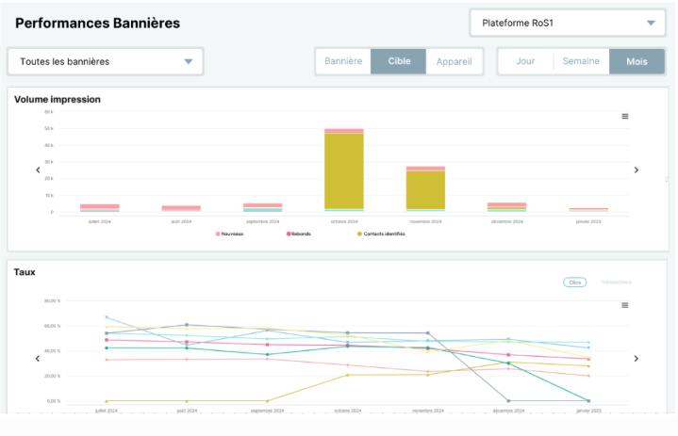Open the Taux chart hamburger menu
The image size is (678, 436).
[x=625, y=305]
